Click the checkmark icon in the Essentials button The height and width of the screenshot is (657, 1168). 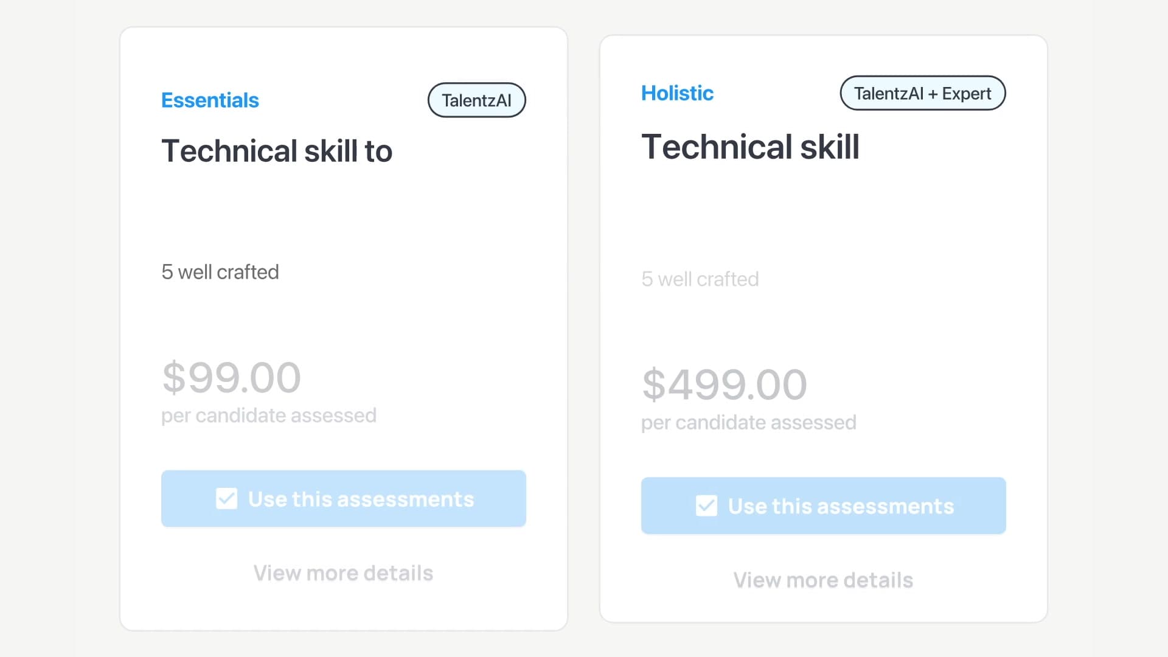[x=226, y=499]
